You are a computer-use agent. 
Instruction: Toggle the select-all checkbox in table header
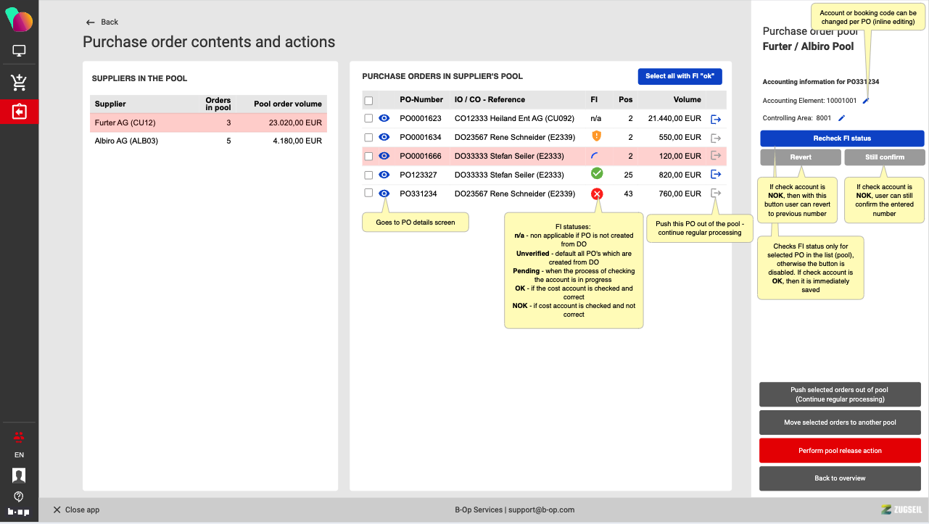[x=368, y=100]
